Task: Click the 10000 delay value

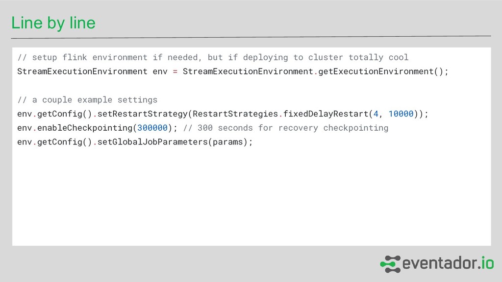Action: click(x=401, y=114)
